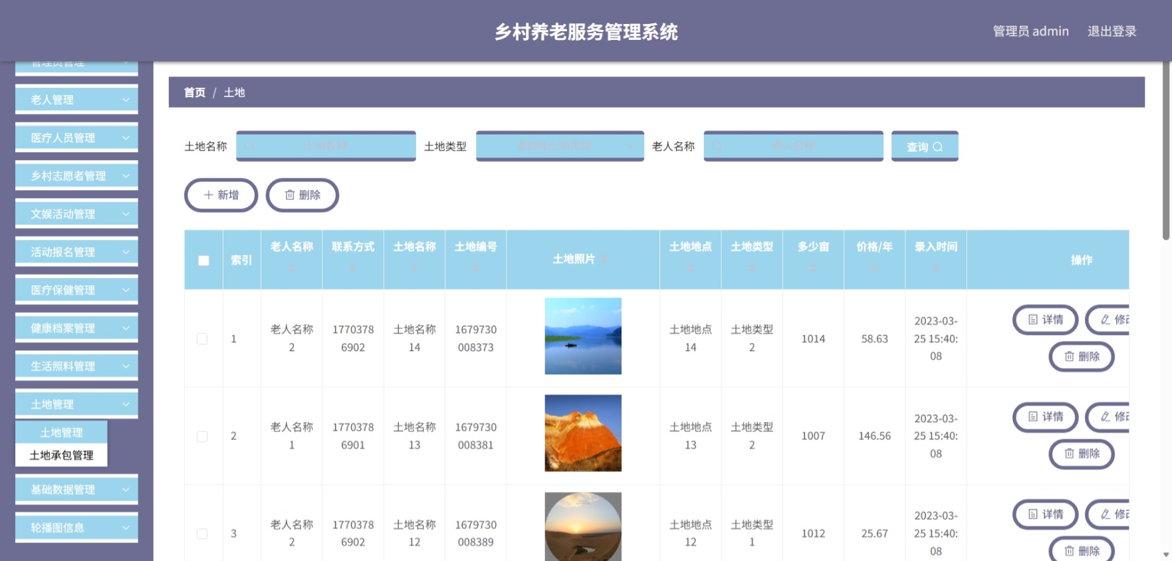1172x561 pixels.
Task: Expand the 生活照料管理 sidebar chevron
Action: click(x=126, y=366)
